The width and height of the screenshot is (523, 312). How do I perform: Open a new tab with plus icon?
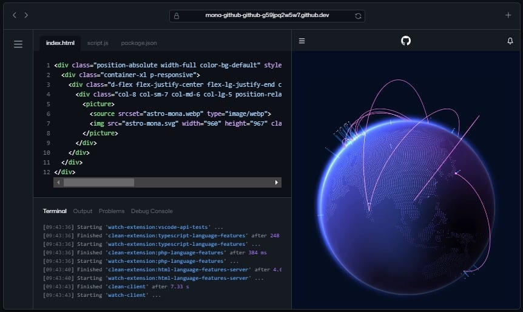[x=508, y=15]
